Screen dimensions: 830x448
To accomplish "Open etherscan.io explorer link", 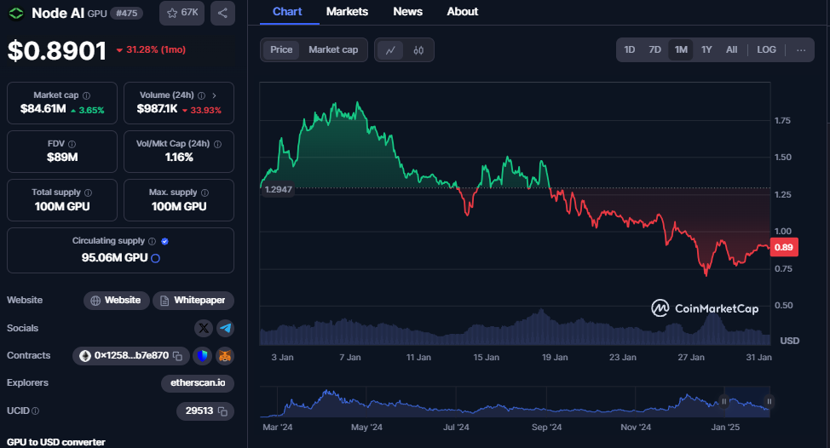I will (x=198, y=383).
